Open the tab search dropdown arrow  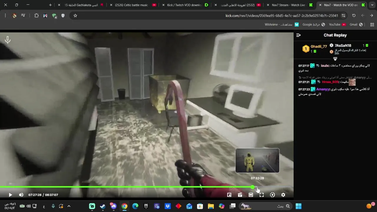coord(372,5)
